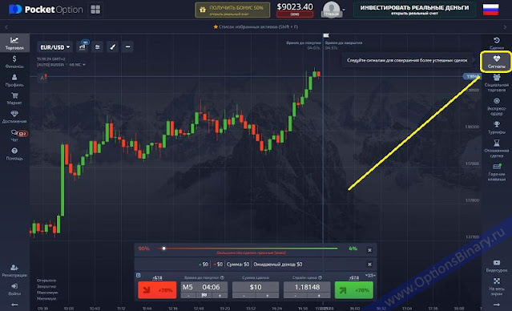The width and height of the screenshot is (512, 311).
Task: Expand the EUR/USD asset dropdown
Action: (x=54, y=47)
